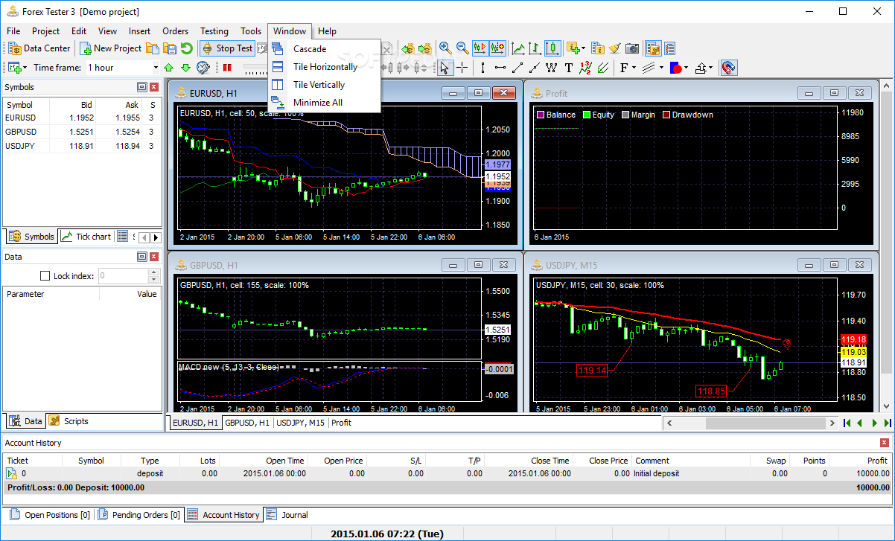Open the indicators list icon

click(x=598, y=48)
